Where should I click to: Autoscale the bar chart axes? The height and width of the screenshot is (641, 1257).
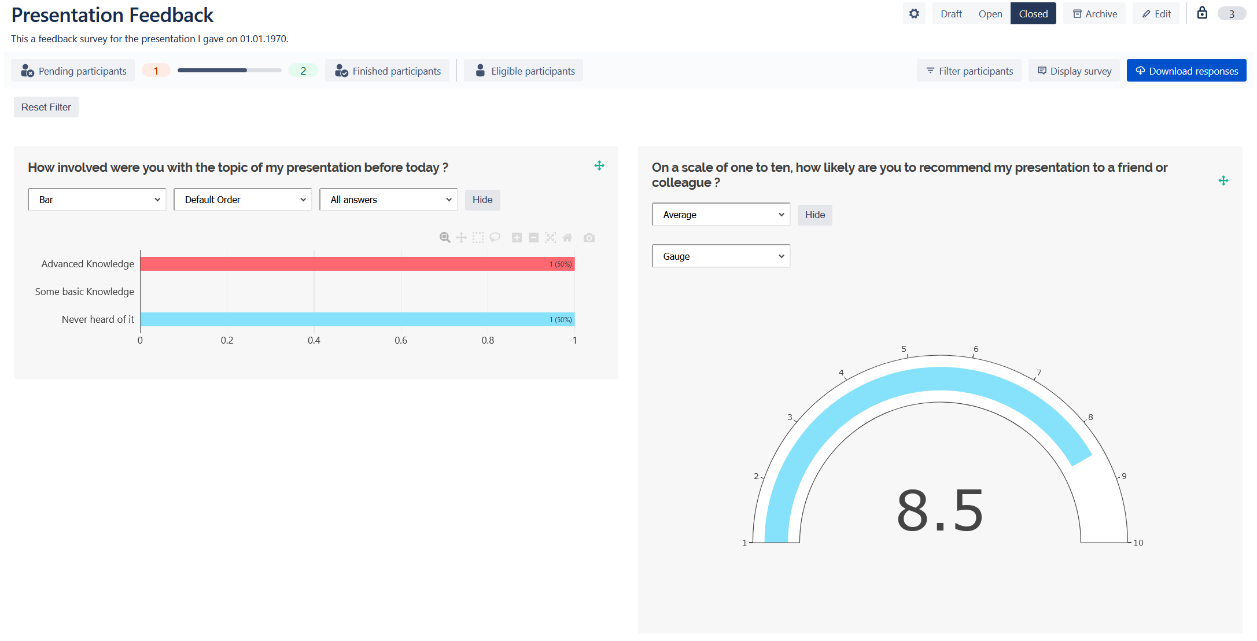(x=550, y=237)
